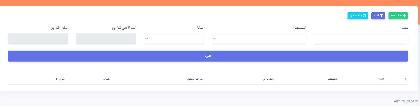This screenshot has height=106, width=420.
Task: Click the الحالة column header in table
Action: pyautogui.click(x=106, y=79)
